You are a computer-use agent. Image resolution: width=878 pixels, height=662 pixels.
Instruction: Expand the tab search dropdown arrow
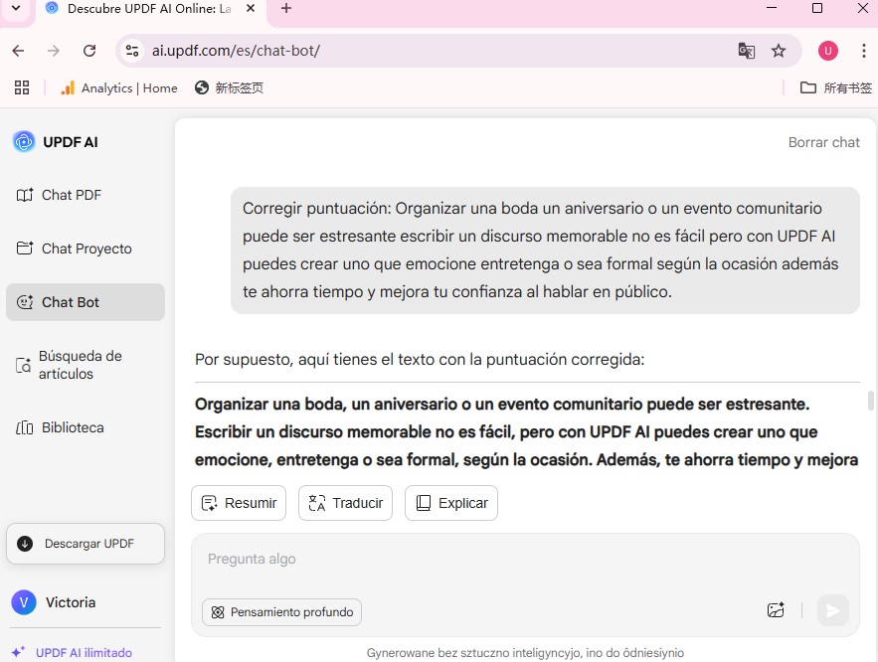click(16, 8)
